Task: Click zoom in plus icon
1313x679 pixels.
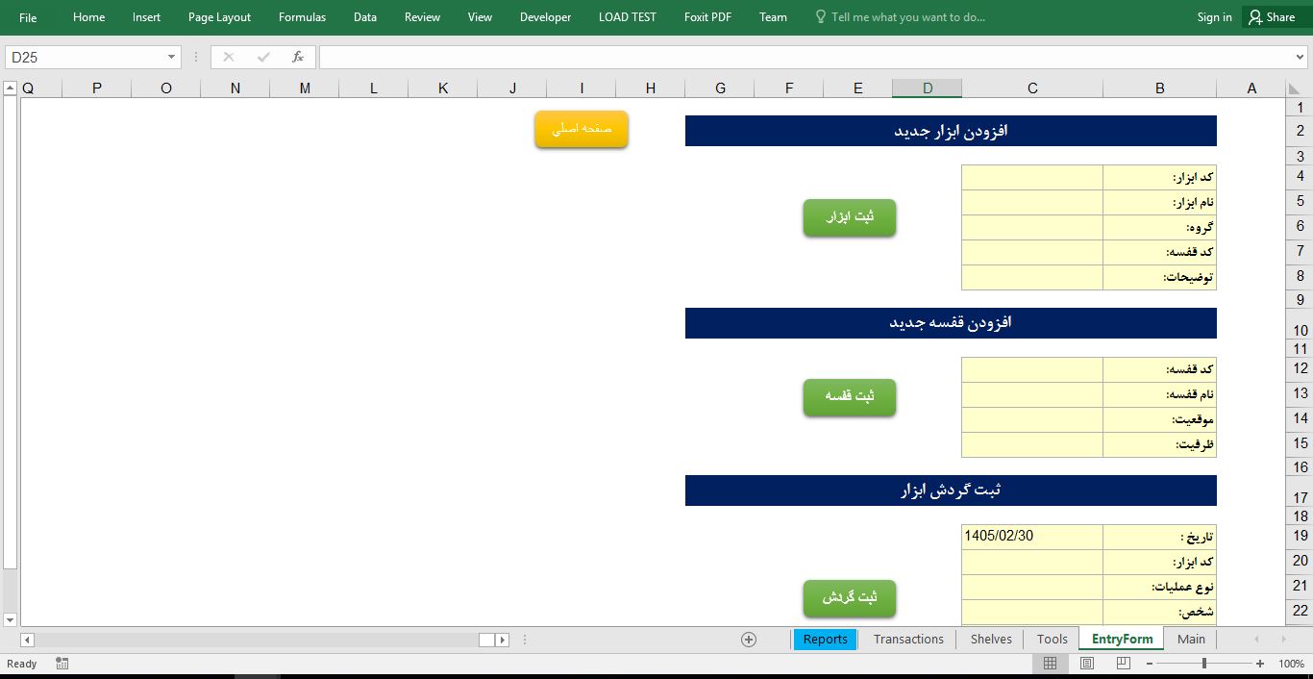Action: coord(1260,664)
